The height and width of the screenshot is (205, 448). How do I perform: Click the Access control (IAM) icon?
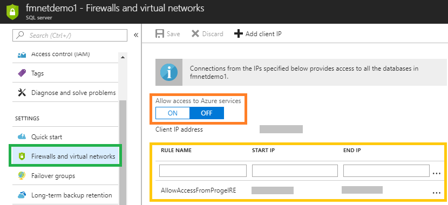point(22,54)
